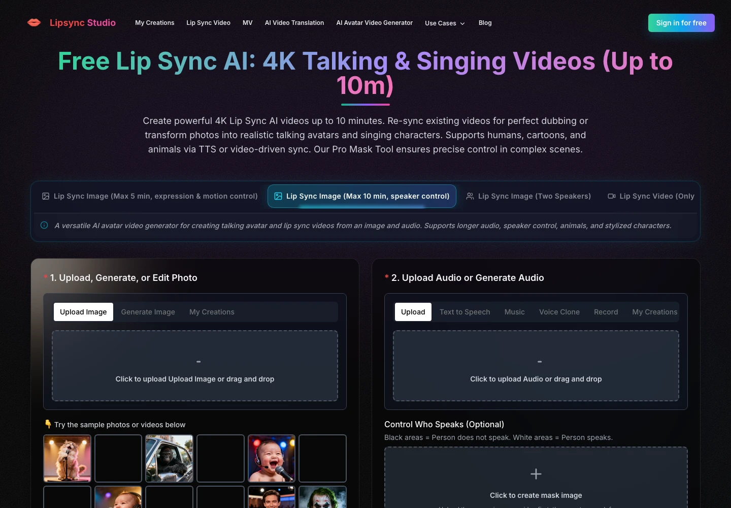731x508 pixels.
Task: Choose Joker face sample photo
Action: point(322,497)
